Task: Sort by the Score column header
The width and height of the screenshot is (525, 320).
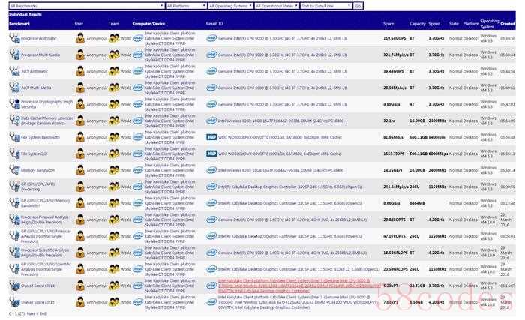Action: click(388, 24)
